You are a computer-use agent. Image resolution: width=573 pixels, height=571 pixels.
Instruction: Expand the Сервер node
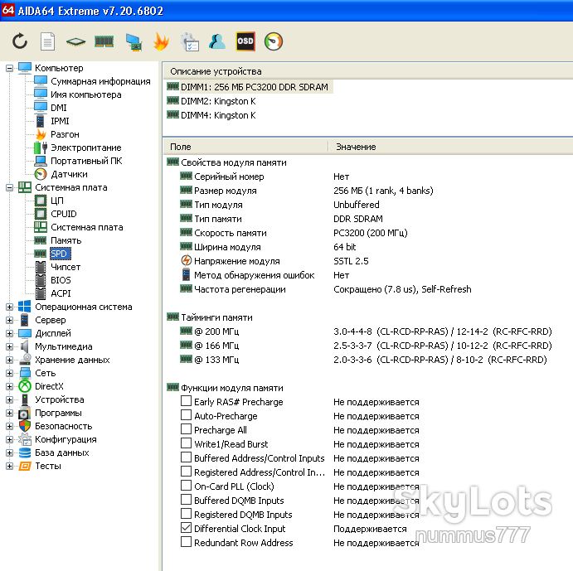pos(9,320)
